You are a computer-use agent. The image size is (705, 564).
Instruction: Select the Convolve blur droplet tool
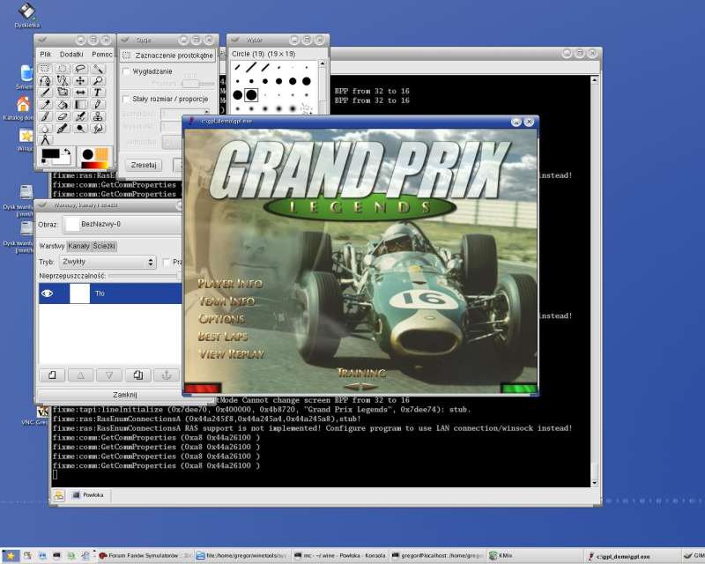45,129
